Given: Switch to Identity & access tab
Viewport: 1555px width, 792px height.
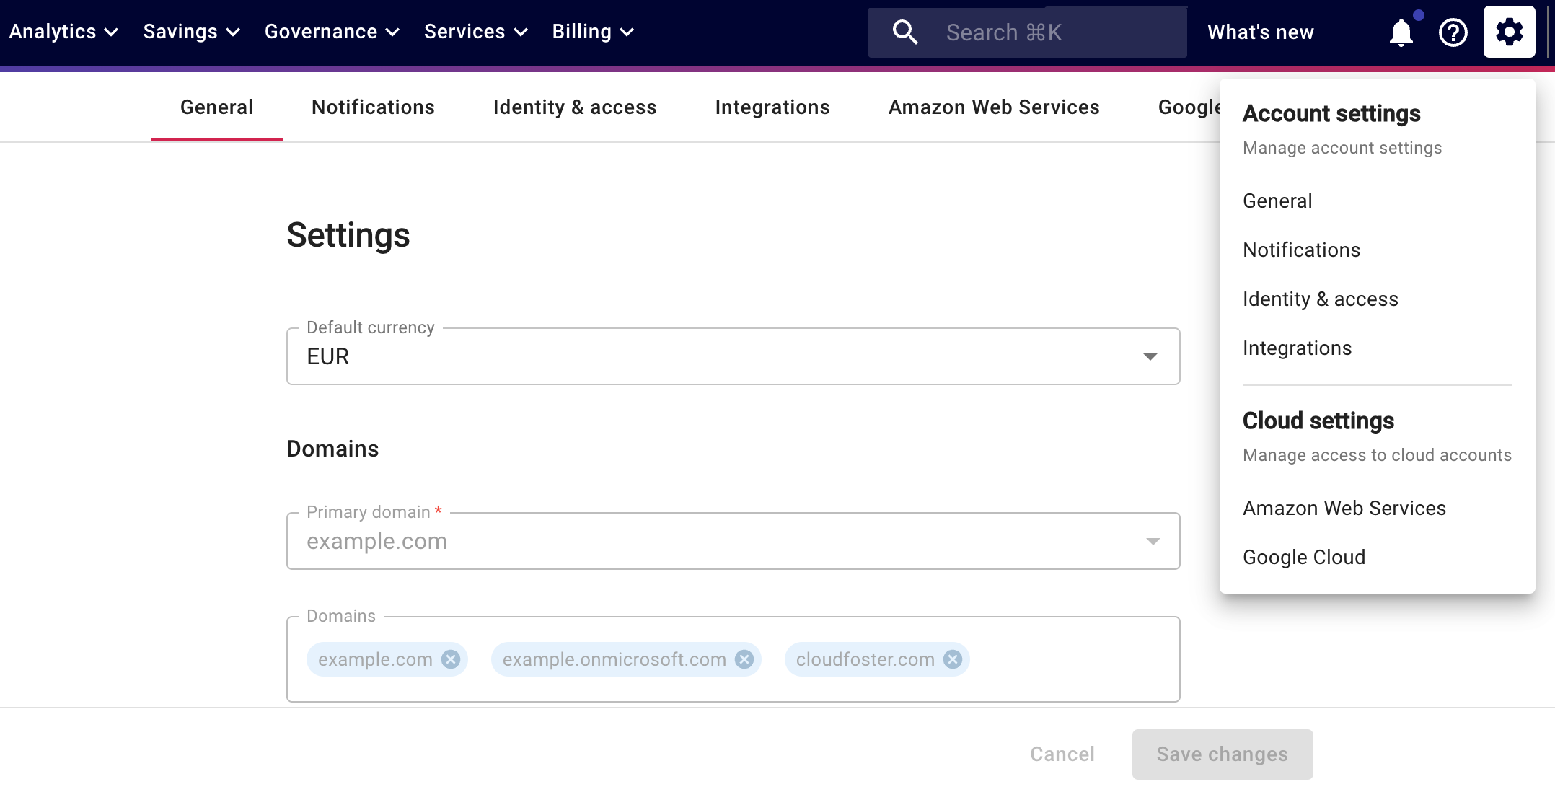Looking at the screenshot, I should click(575, 107).
